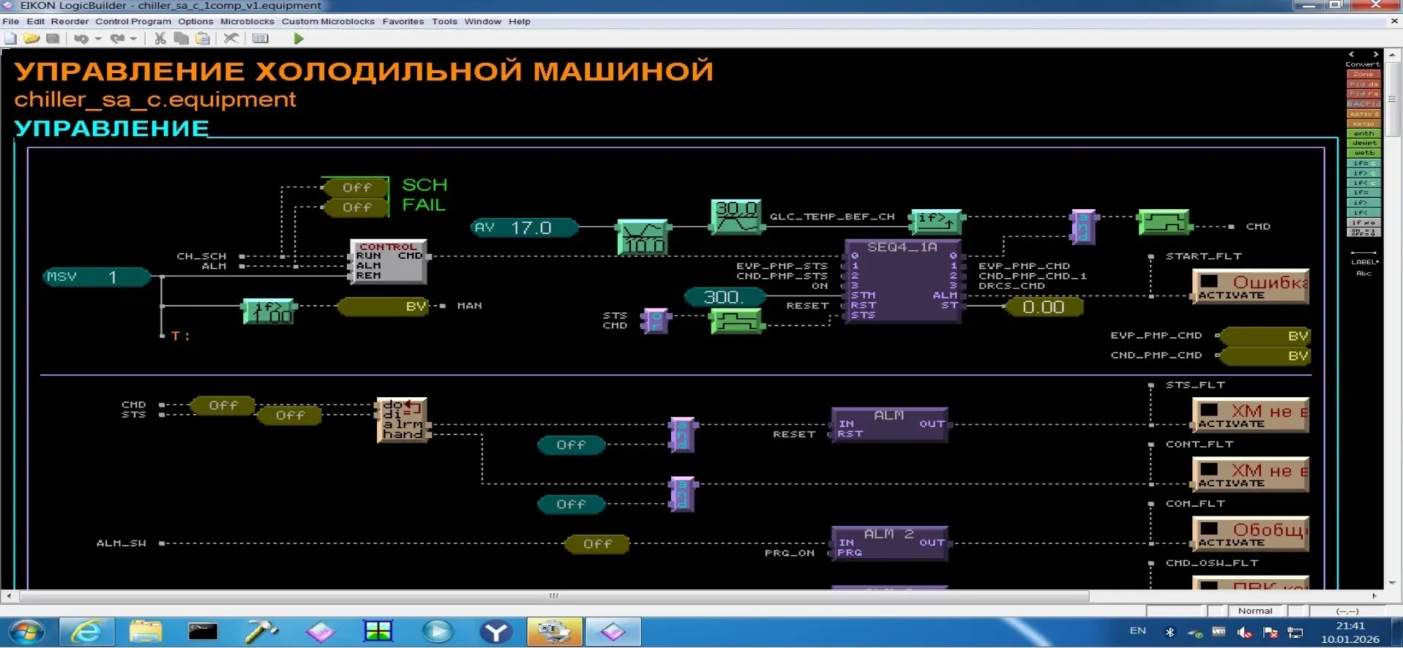Open the Control Program menu
This screenshot has width=1403, height=648.
(132, 21)
